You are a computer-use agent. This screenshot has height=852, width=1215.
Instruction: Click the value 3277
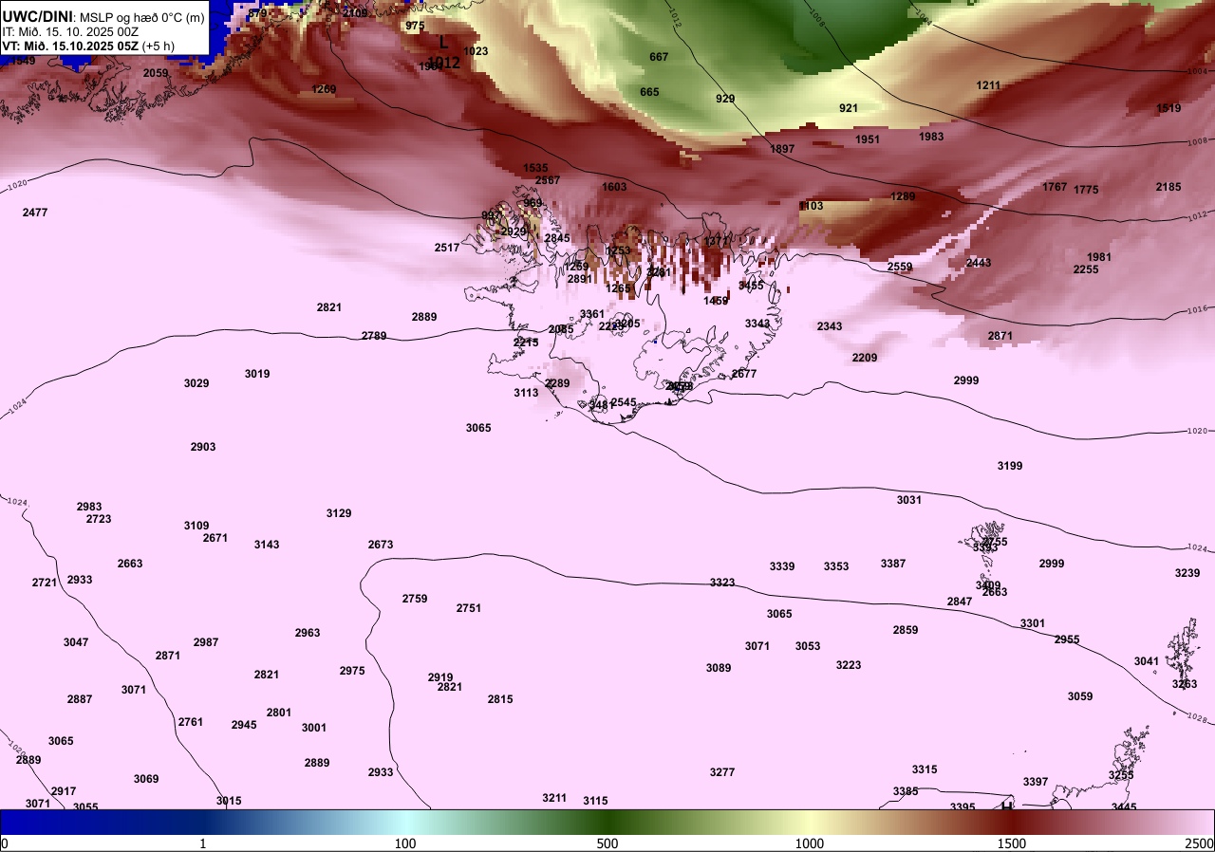coord(722,772)
